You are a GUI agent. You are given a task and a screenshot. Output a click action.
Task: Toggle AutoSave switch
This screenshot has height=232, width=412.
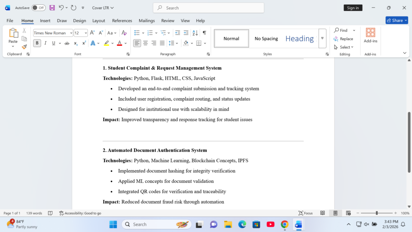(38, 8)
